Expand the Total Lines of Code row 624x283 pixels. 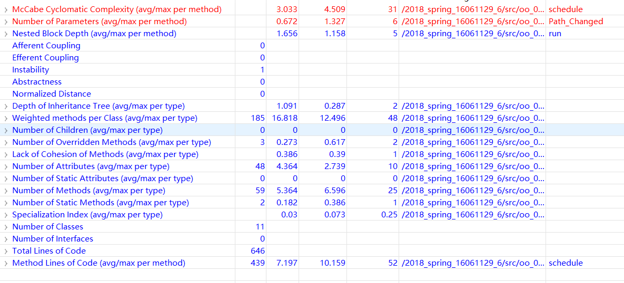6,251
